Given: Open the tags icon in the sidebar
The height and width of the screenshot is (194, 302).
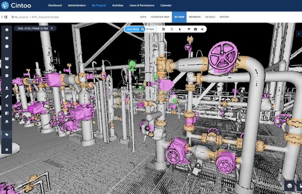Looking at the screenshot, I should [x=6, y=135].
